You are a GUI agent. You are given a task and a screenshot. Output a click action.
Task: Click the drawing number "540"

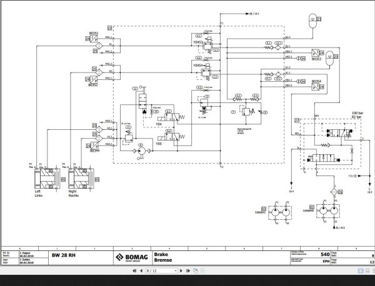[325, 254]
